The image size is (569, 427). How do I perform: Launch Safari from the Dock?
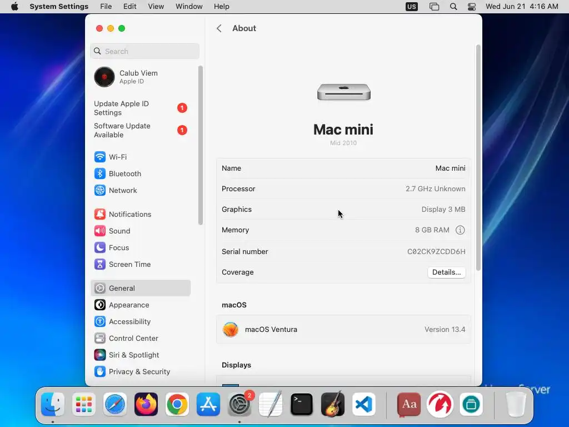click(x=115, y=404)
